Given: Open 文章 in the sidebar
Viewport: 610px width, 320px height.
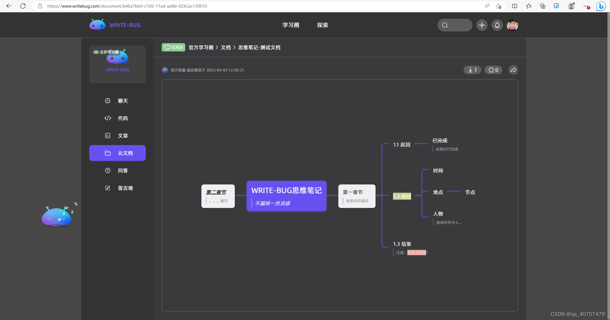Looking at the screenshot, I should coord(118,136).
